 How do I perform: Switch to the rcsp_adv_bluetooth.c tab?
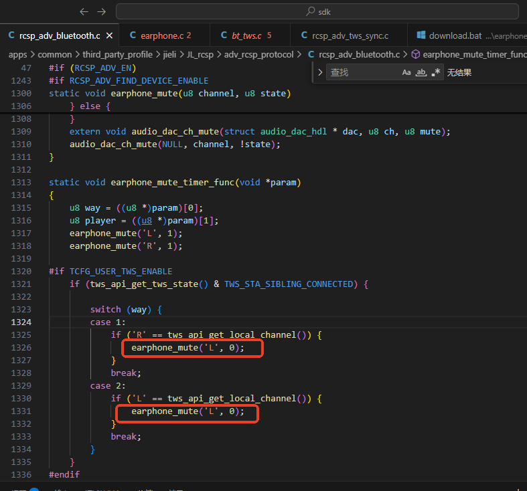click(x=60, y=35)
